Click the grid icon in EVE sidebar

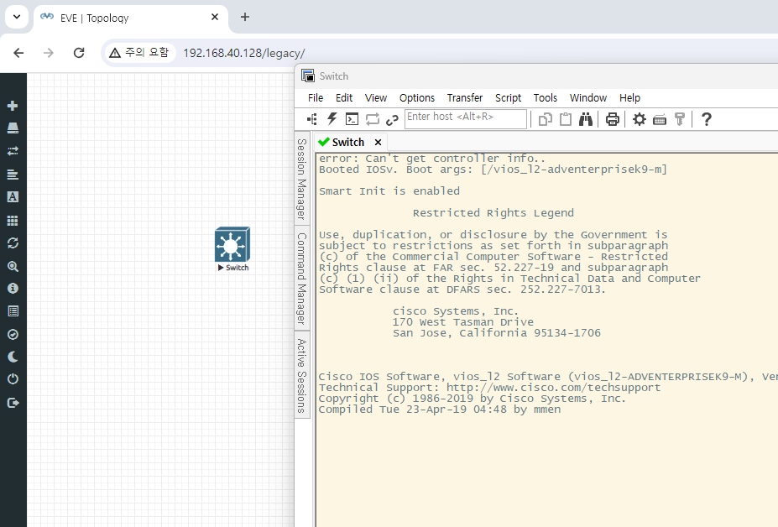[13, 221]
